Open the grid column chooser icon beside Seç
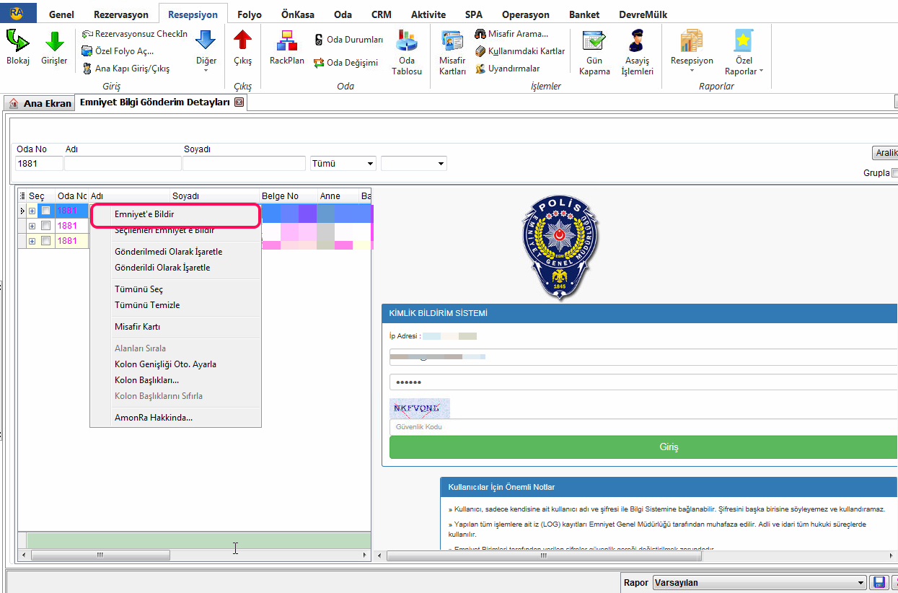898x593 pixels. click(22, 196)
